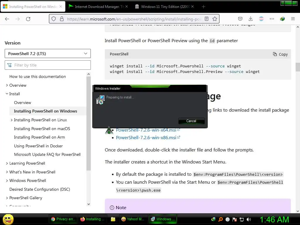Click the orange magnifier tray icon
The height and width of the screenshot is (225, 300).
point(221,219)
